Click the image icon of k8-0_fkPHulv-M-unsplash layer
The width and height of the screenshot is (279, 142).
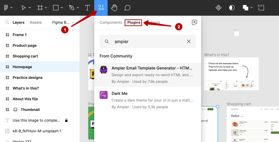pos(7,131)
